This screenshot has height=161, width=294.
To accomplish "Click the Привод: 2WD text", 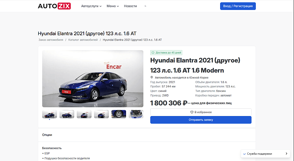I will click(159, 95).
